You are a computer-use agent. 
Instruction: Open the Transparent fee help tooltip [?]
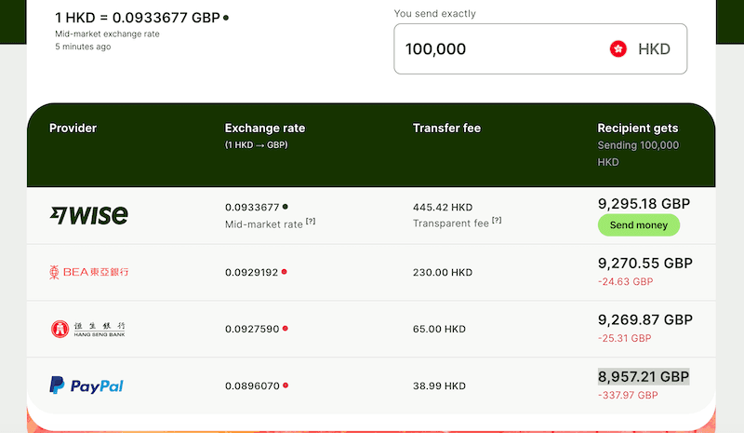click(x=497, y=221)
